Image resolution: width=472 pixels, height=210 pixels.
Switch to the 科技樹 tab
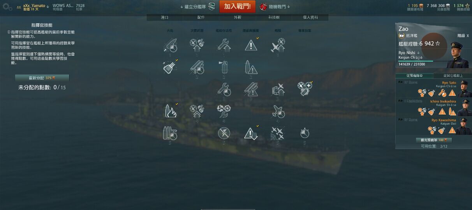click(x=274, y=18)
